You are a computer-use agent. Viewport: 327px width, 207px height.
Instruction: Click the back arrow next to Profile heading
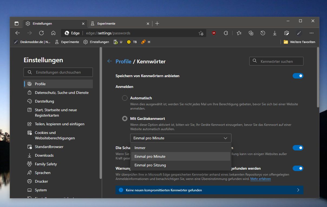coord(110,61)
